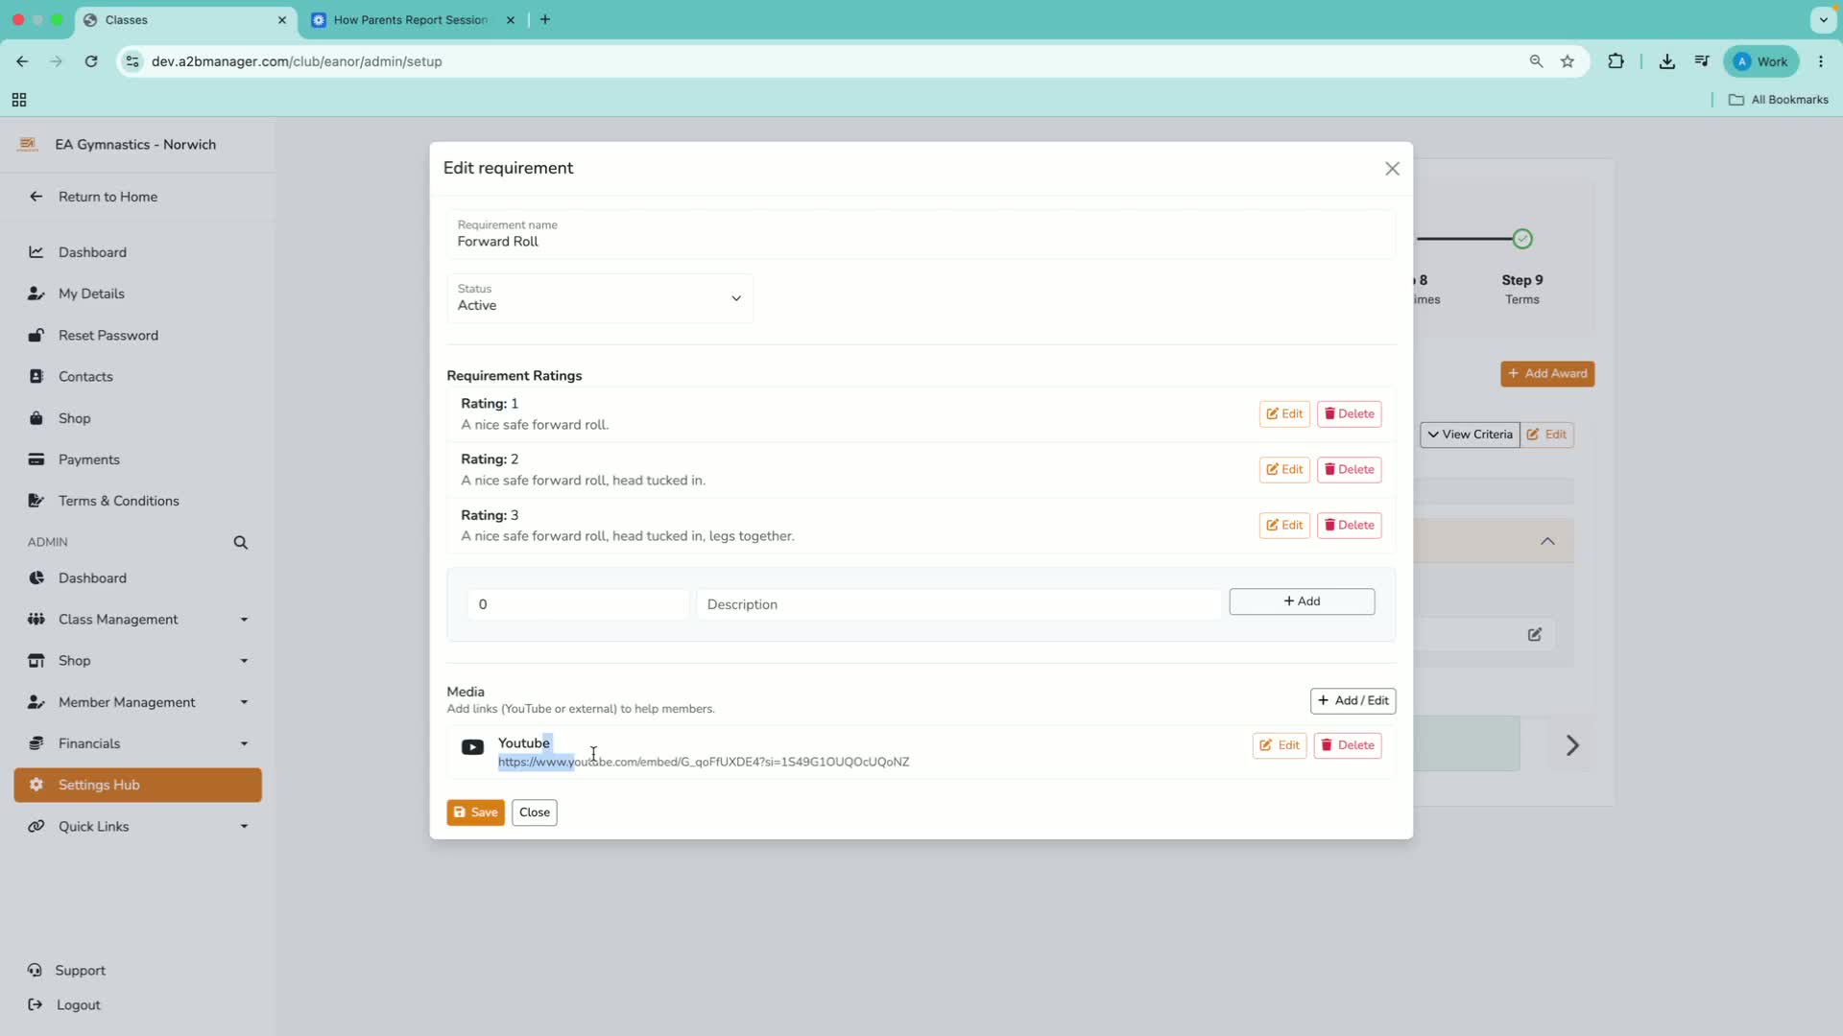Viewport: 1843px width, 1036px height.
Task: Open Chrome downloads icon
Action: pos(1667,61)
